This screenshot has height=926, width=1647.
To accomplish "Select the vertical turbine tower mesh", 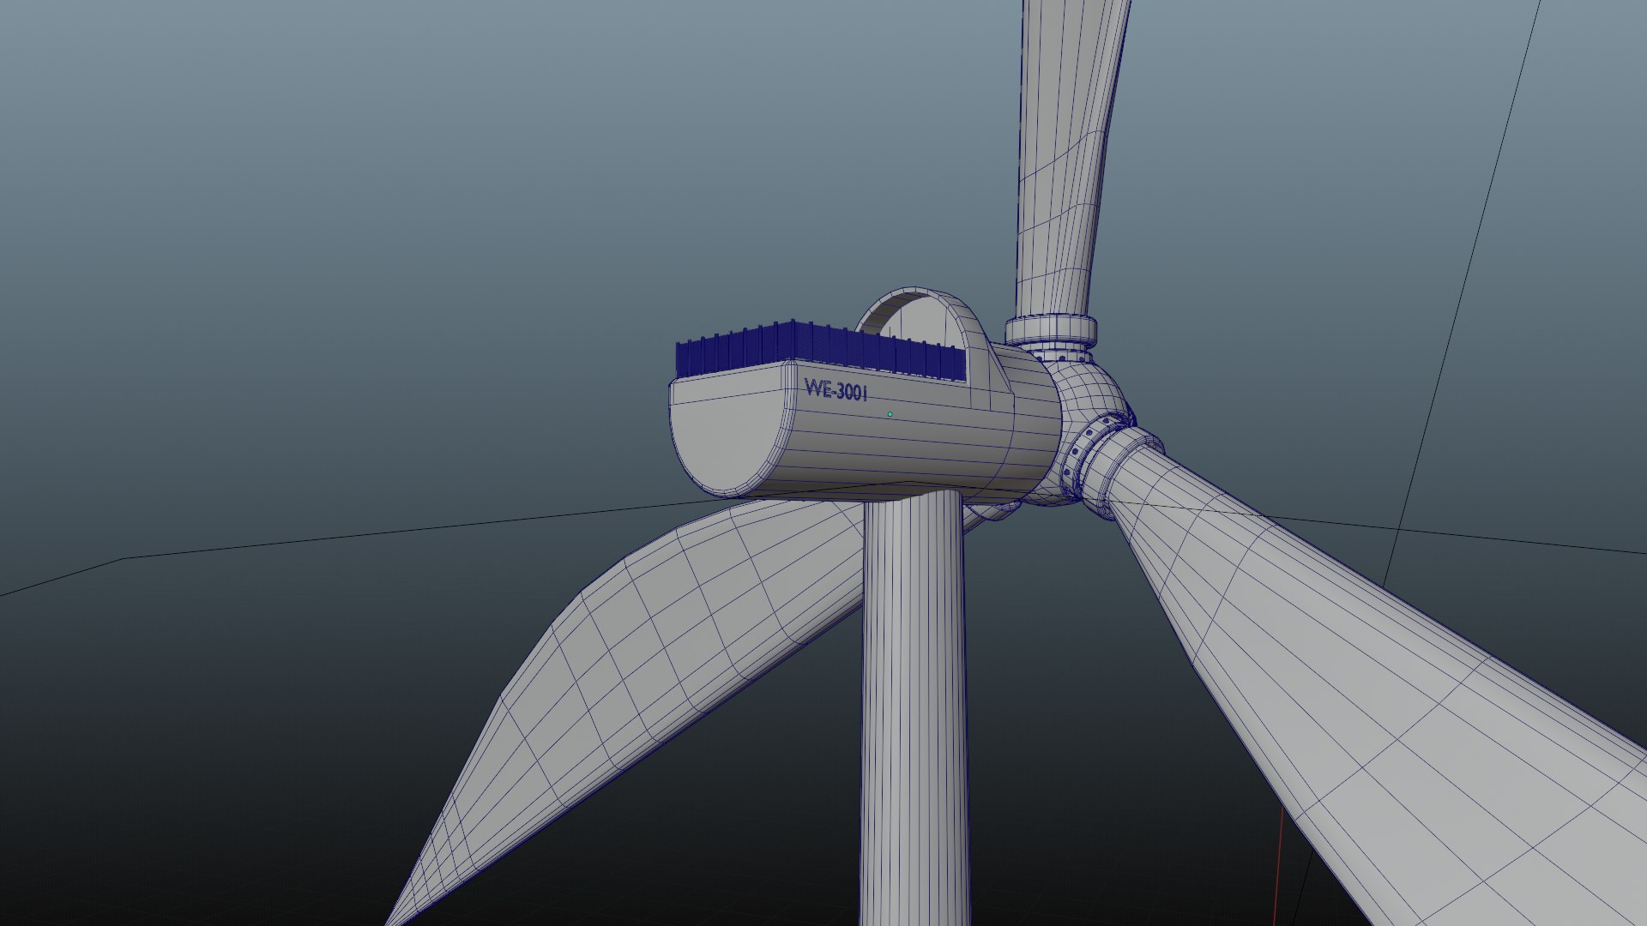I will pyautogui.click(x=914, y=710).
